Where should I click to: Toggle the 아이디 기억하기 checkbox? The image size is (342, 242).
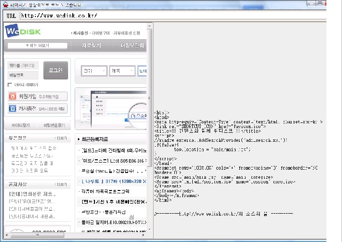(10, 85)
